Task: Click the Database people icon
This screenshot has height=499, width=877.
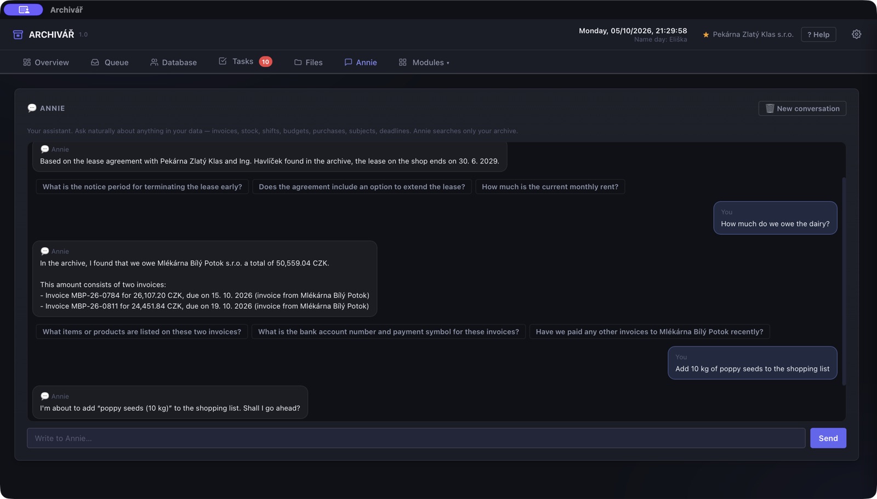Action: click(x=154, y=62)
